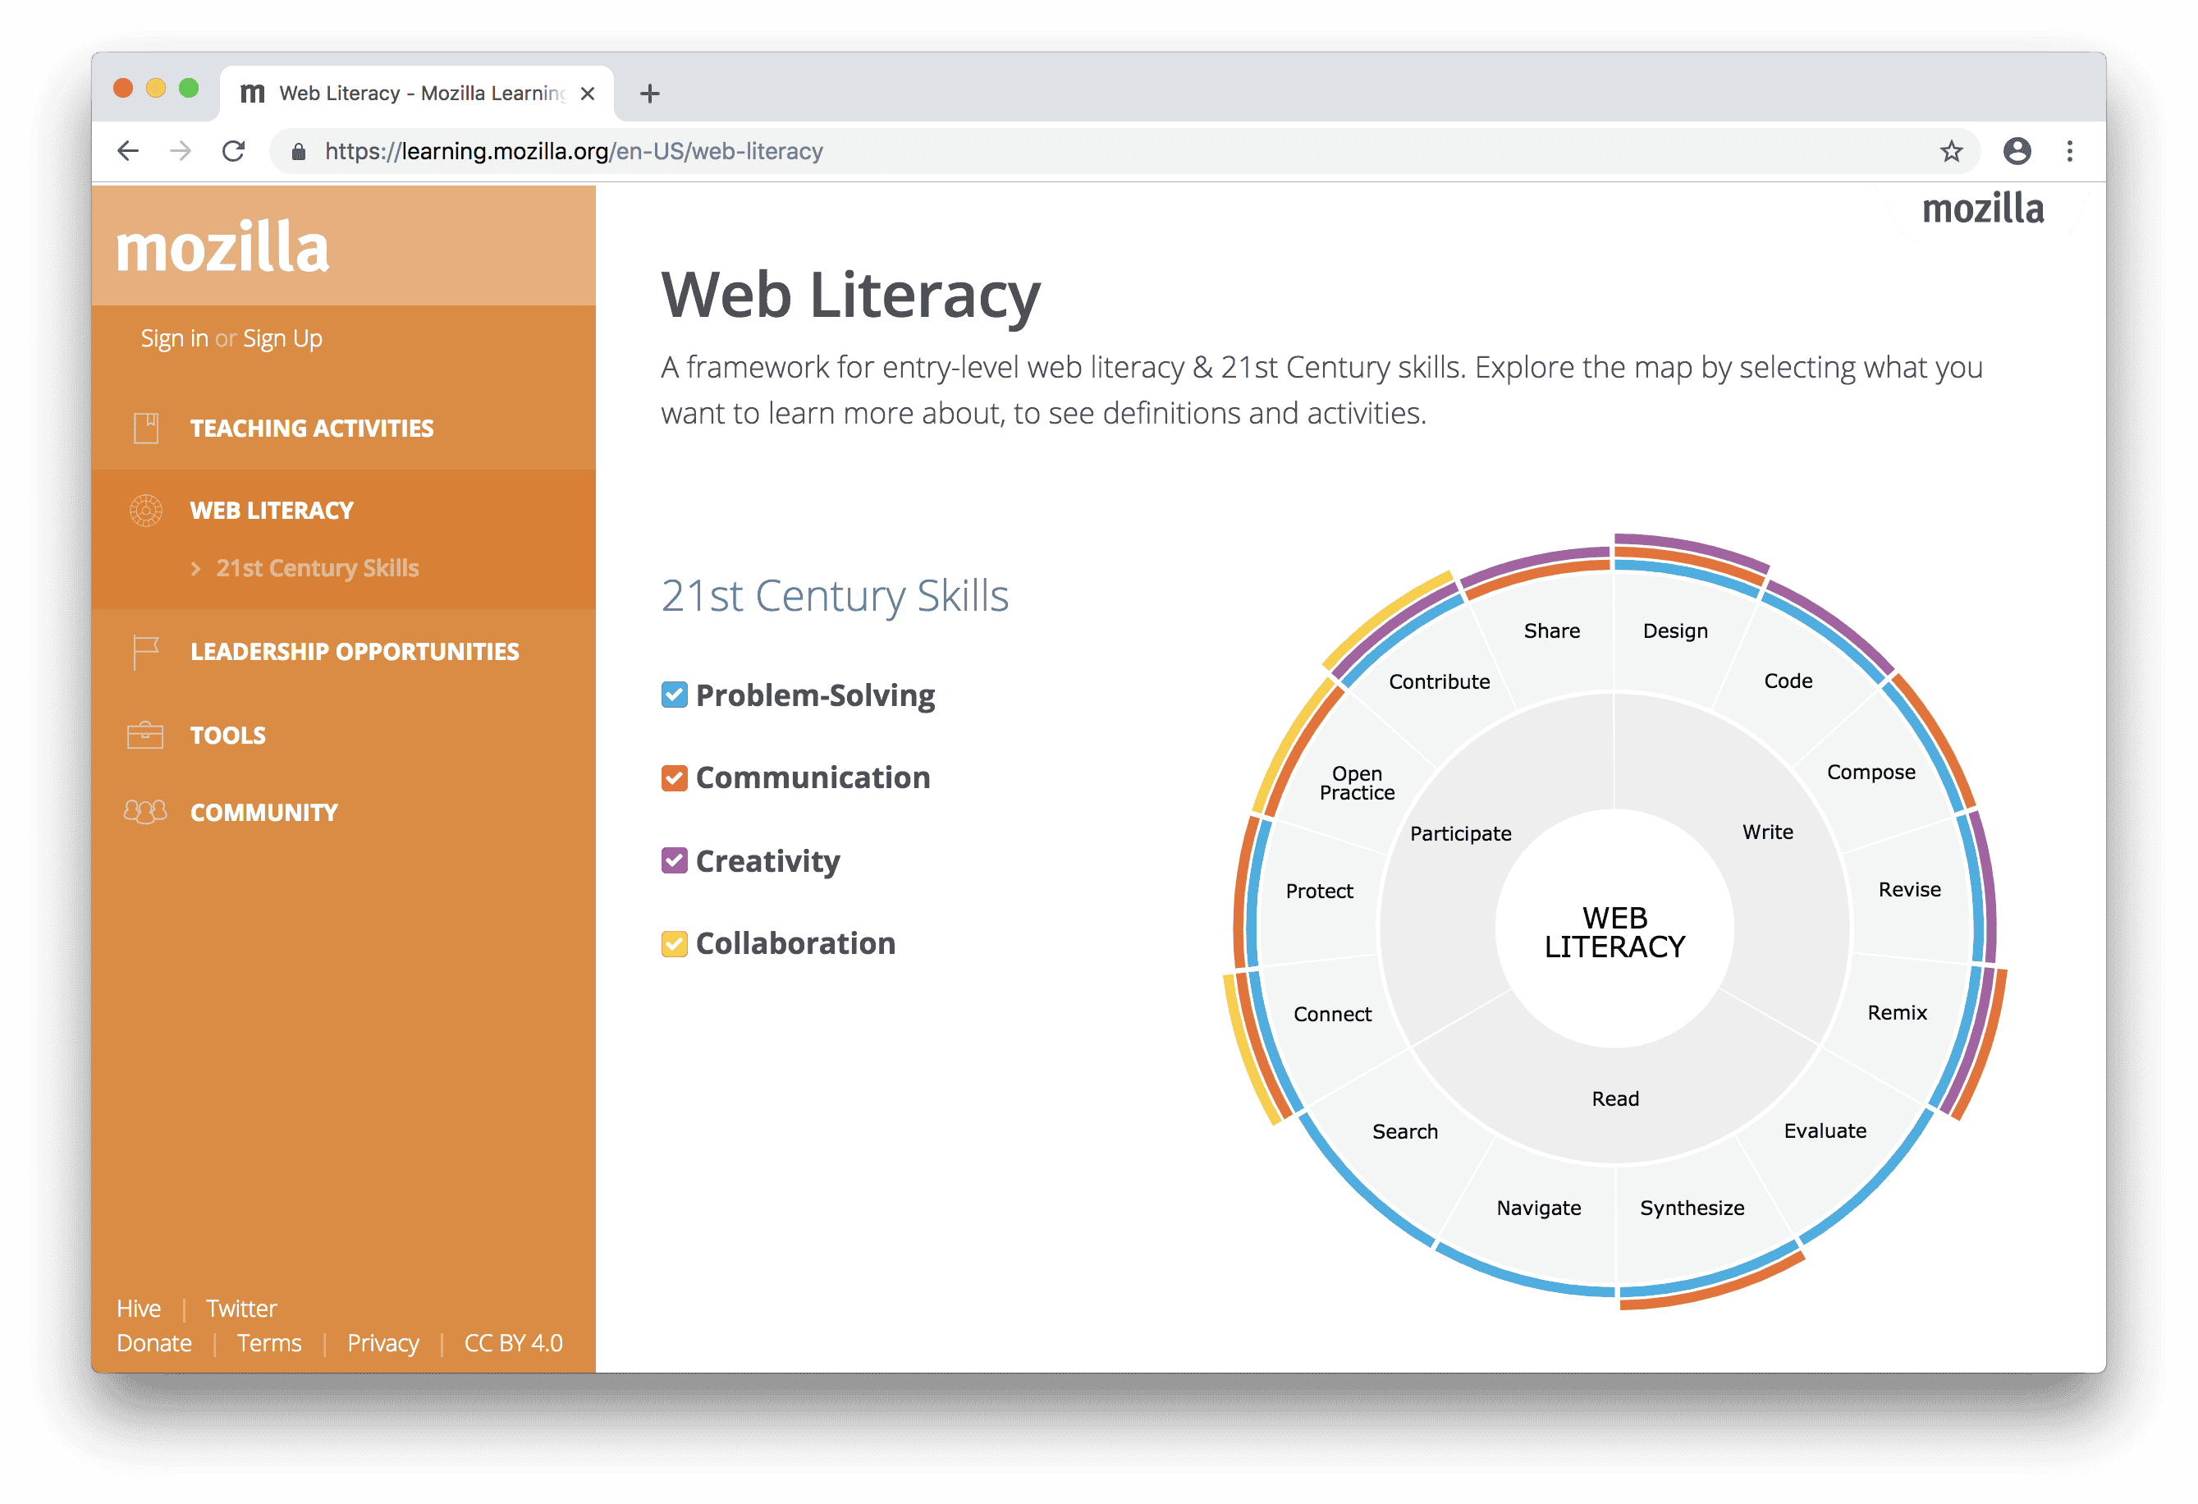Open the Privacy footer link
The image size is (2198, 1504).
click(383, 1344)
